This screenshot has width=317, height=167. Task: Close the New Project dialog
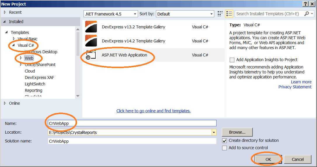[x=312, y=4]
